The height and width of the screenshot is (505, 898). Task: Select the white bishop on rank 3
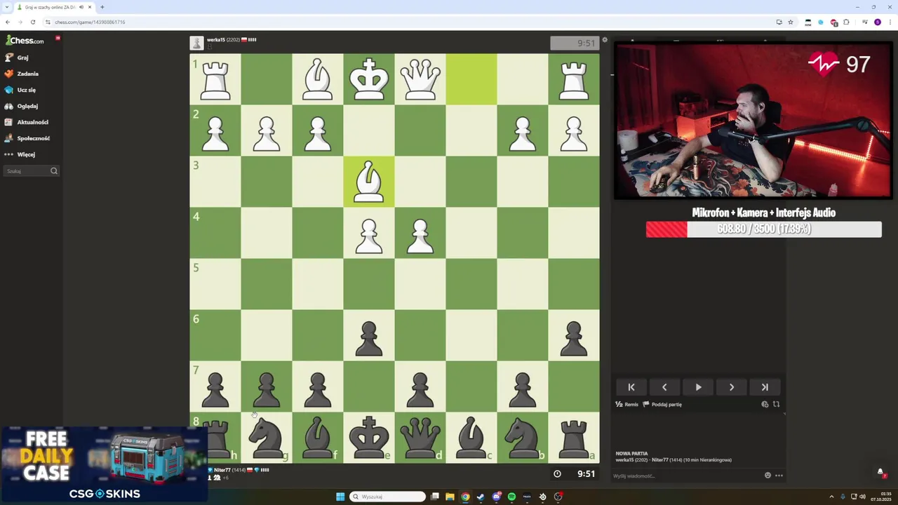tap(369, 182)
